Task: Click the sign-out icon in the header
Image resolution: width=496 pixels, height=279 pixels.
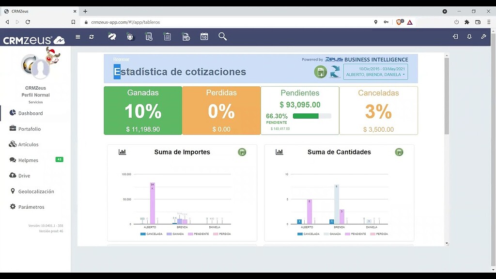Action: (x=454, y=36)
